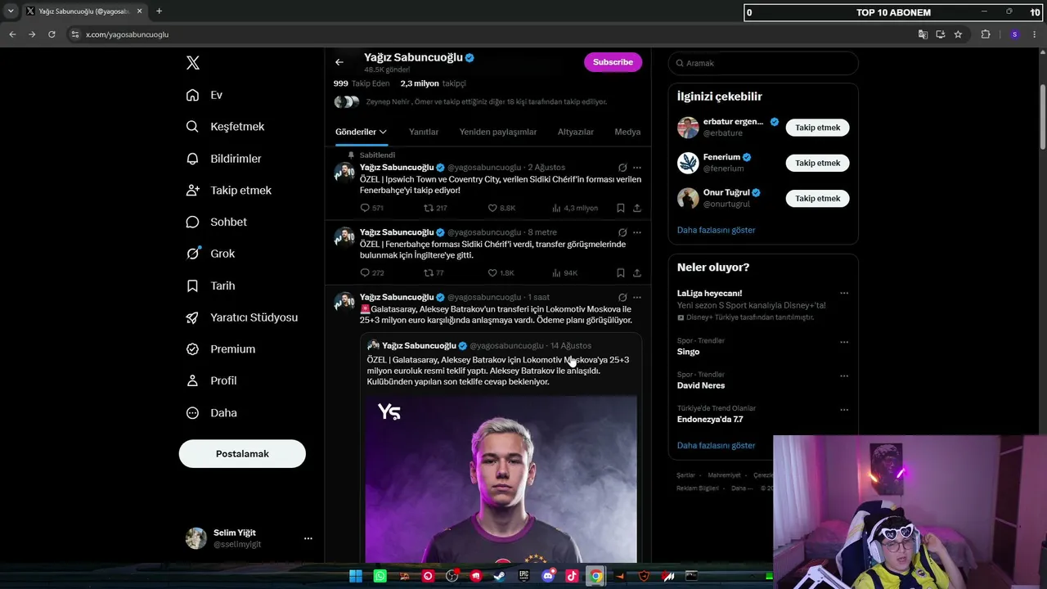Bookmark the pinned Ipswich Town post
Image resolution: width=1047 pixels, height=589 pixels.
click(x=621, y=208)
